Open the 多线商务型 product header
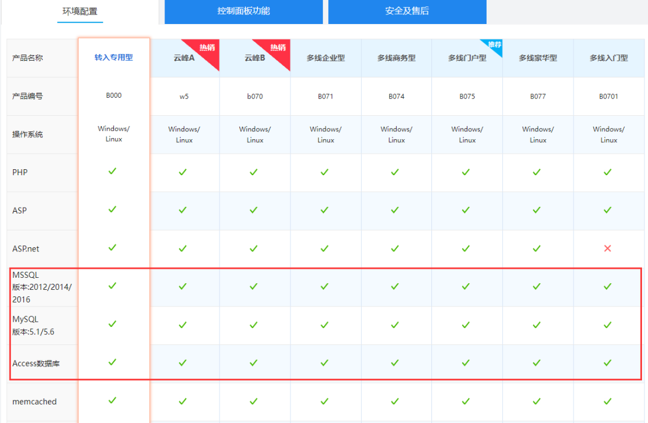The width and height of the screenshot is (648, 423). point(396,58)
